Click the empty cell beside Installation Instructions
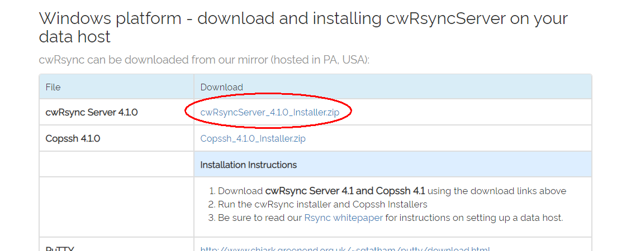 point(116,165)
